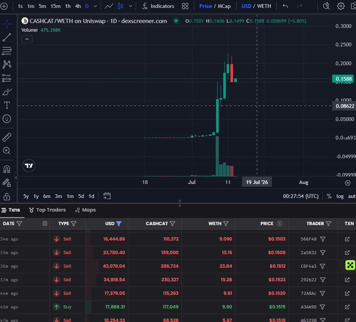The width and height of the screenshot is (356, 322).
Task: Activate the zoom in tool
Action: pyautogui.click(x=7, y=151)
